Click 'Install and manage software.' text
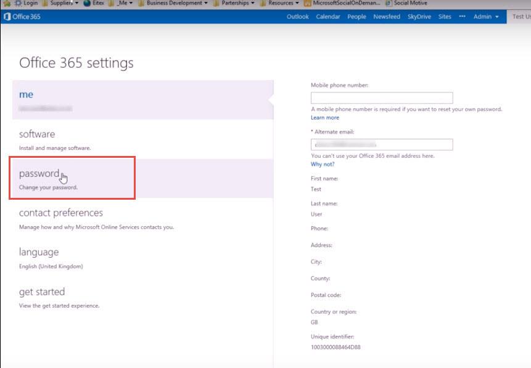This screenshot has width=531, height=368. coord(55,148)
